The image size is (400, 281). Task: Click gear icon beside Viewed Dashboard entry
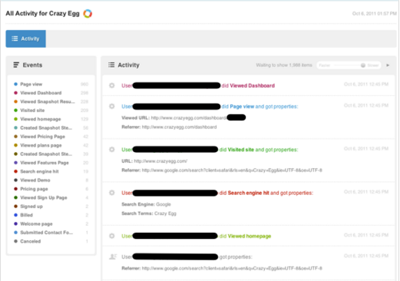coord(112,85)
